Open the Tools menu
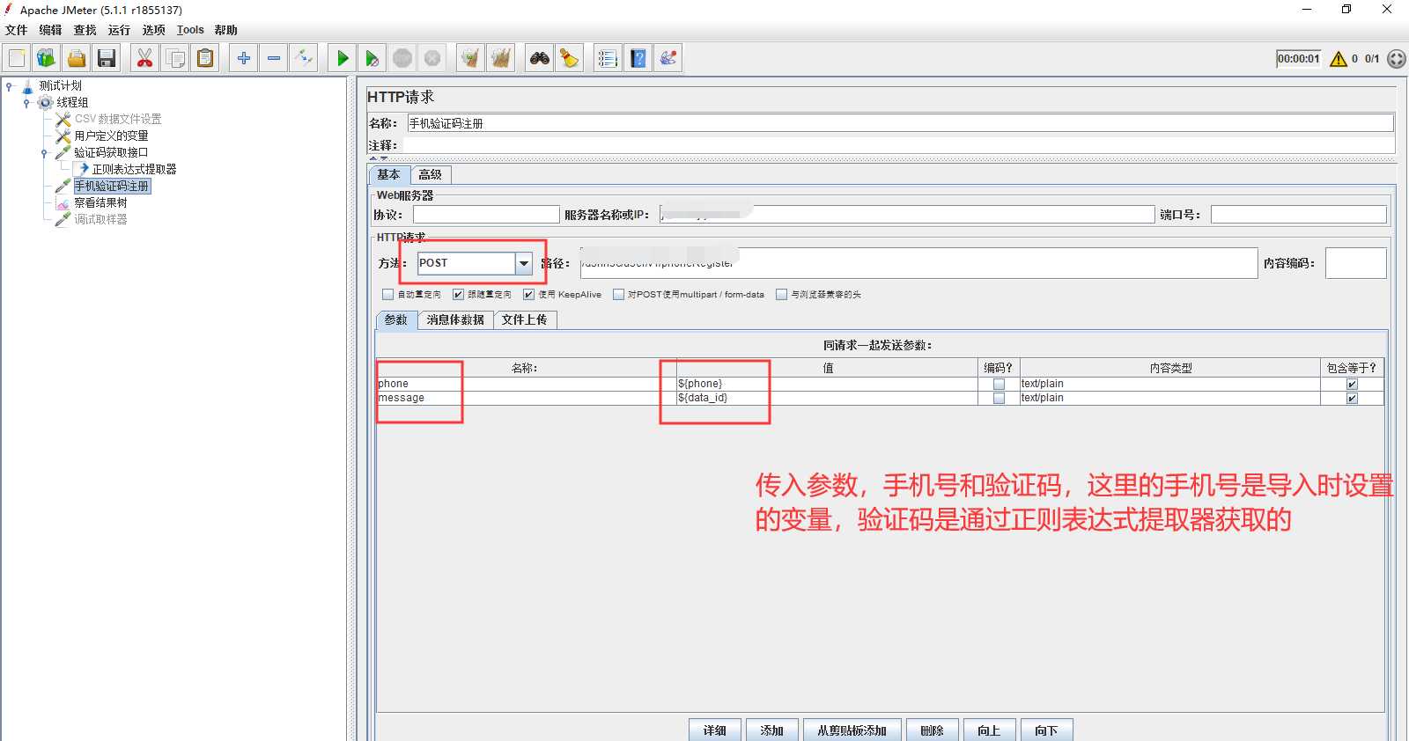Viewport: 1409px width, 741px height. 190,30
